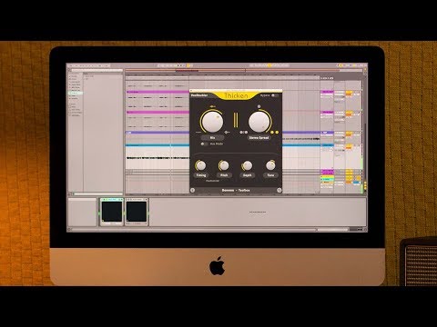Click the paired-circles icon left of Stereo Spread knob
Screen dimensions: 437x327
(243, 133)
